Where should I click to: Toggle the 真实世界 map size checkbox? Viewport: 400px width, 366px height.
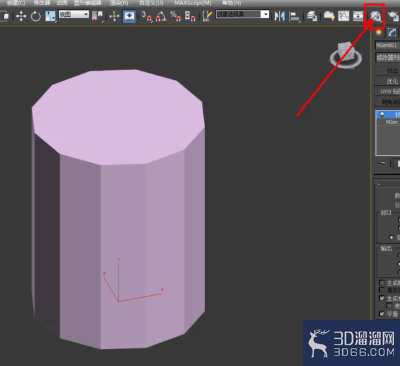[x=382, y=290]
